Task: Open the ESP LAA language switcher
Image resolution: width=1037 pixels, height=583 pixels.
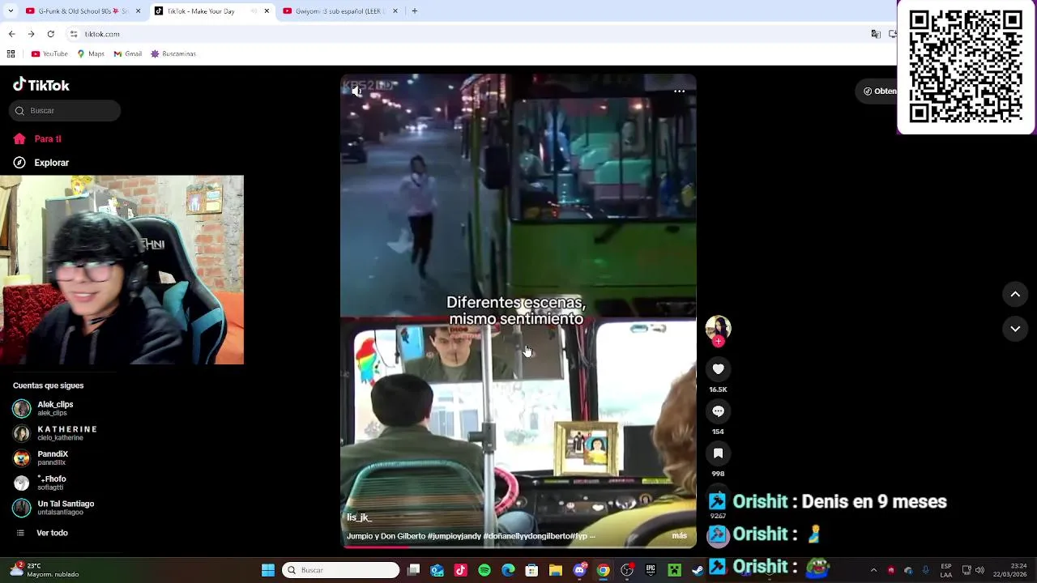Action: click(946, 571)
